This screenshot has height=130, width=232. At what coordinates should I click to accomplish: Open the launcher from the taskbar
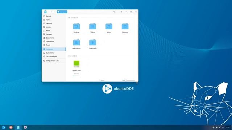coord(4,127)
